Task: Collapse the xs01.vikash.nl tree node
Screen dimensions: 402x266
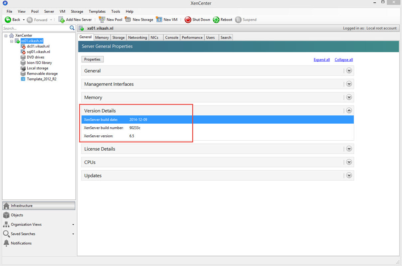Action: point(12,41)
